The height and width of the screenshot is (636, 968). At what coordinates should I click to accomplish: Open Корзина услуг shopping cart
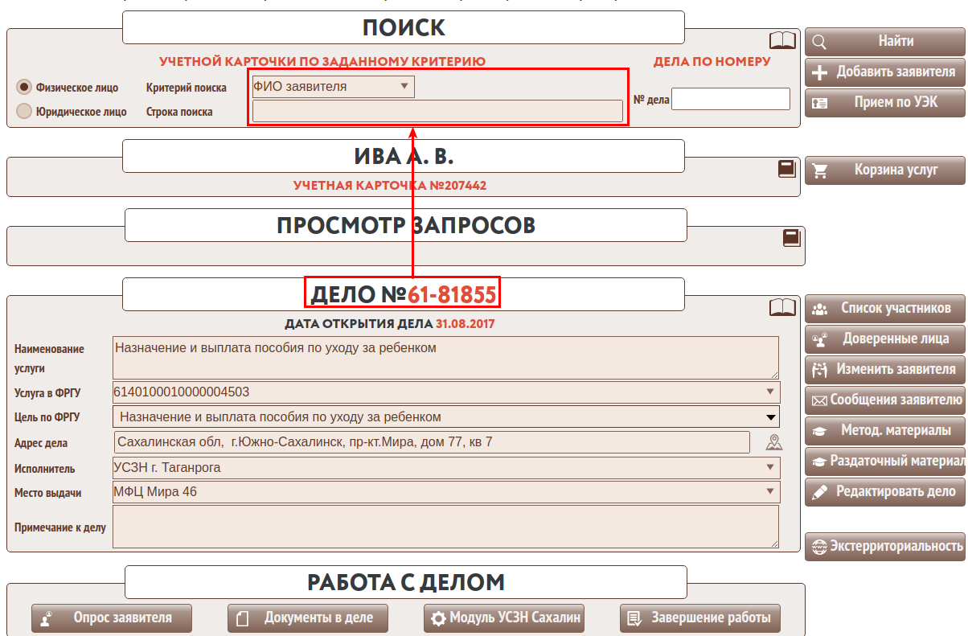click(x=884, y=170)
